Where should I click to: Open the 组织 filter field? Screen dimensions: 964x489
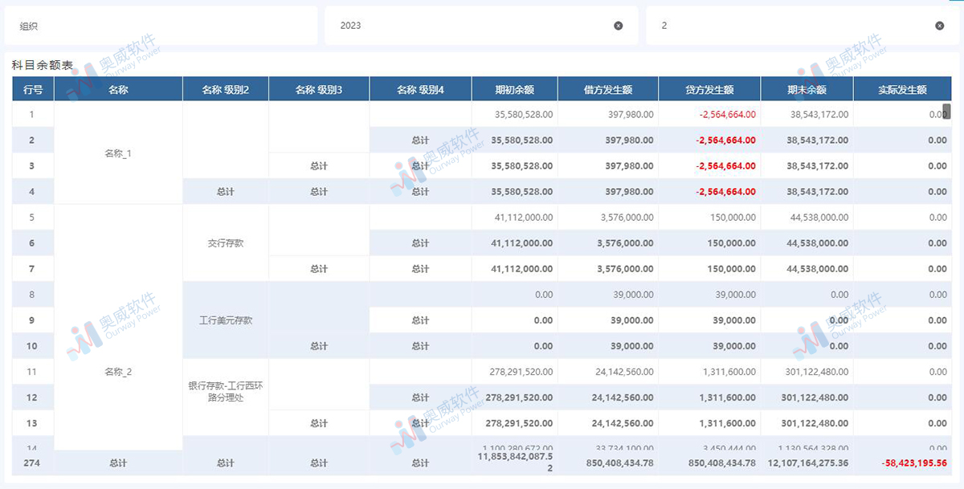161,26
